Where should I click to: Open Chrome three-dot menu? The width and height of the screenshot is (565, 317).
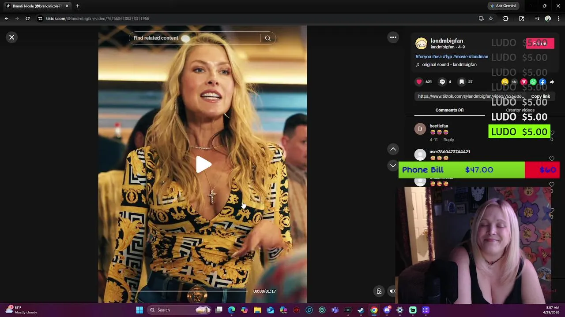[x=558, y=18]
